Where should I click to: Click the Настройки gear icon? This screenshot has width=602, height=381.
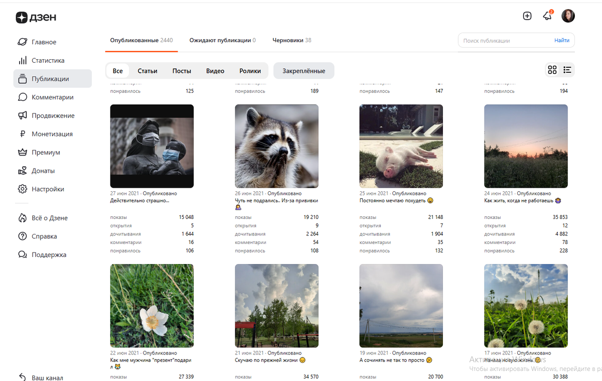22,189
